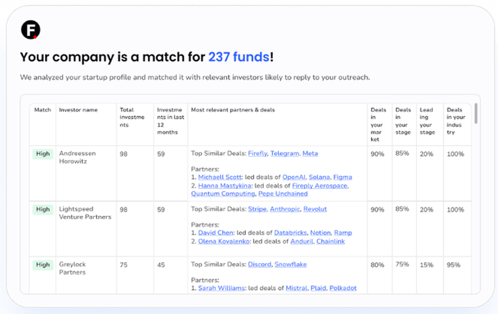Open the Notion deal link
The height and width of the screenshot is (314, 498).
point(320,233)
